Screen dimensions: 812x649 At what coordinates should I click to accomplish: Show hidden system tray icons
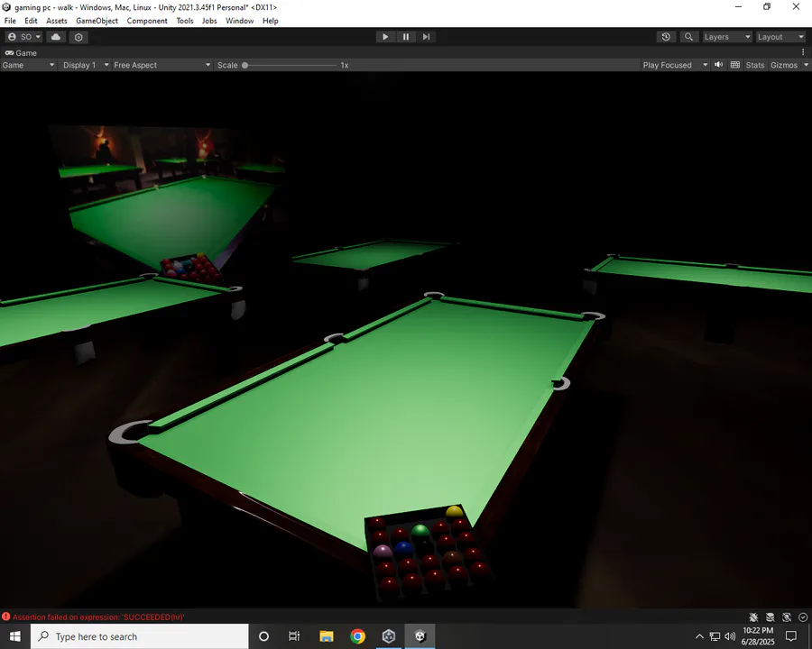(x=699, y=636)
